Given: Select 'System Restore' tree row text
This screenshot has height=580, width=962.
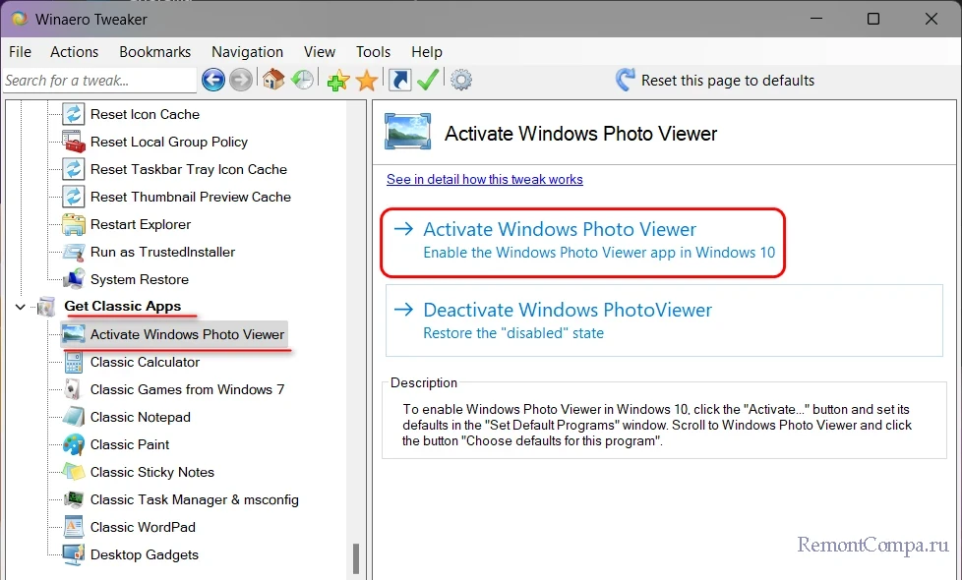Looking at the screenshot, I should pos(140,279).
